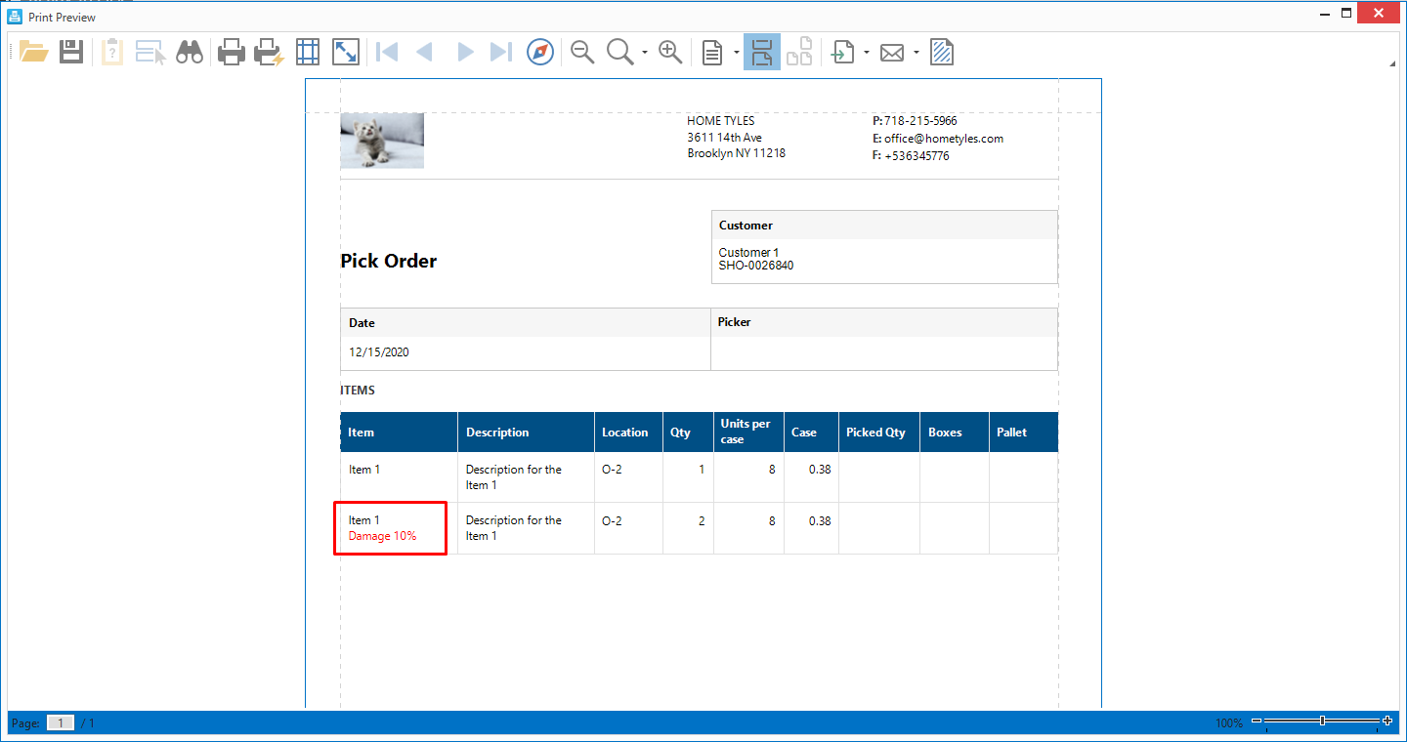Screen dimensions: 1407x742
Task: Expand the Zoom magnifier dropdown arrow
Action: [x=645, y=53]
